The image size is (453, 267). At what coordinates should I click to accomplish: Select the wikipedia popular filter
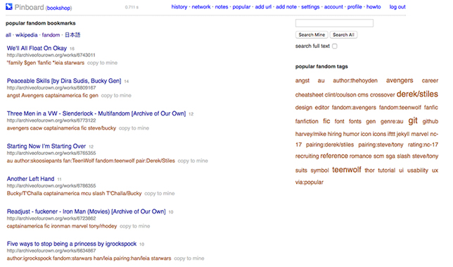click(26, 35)
